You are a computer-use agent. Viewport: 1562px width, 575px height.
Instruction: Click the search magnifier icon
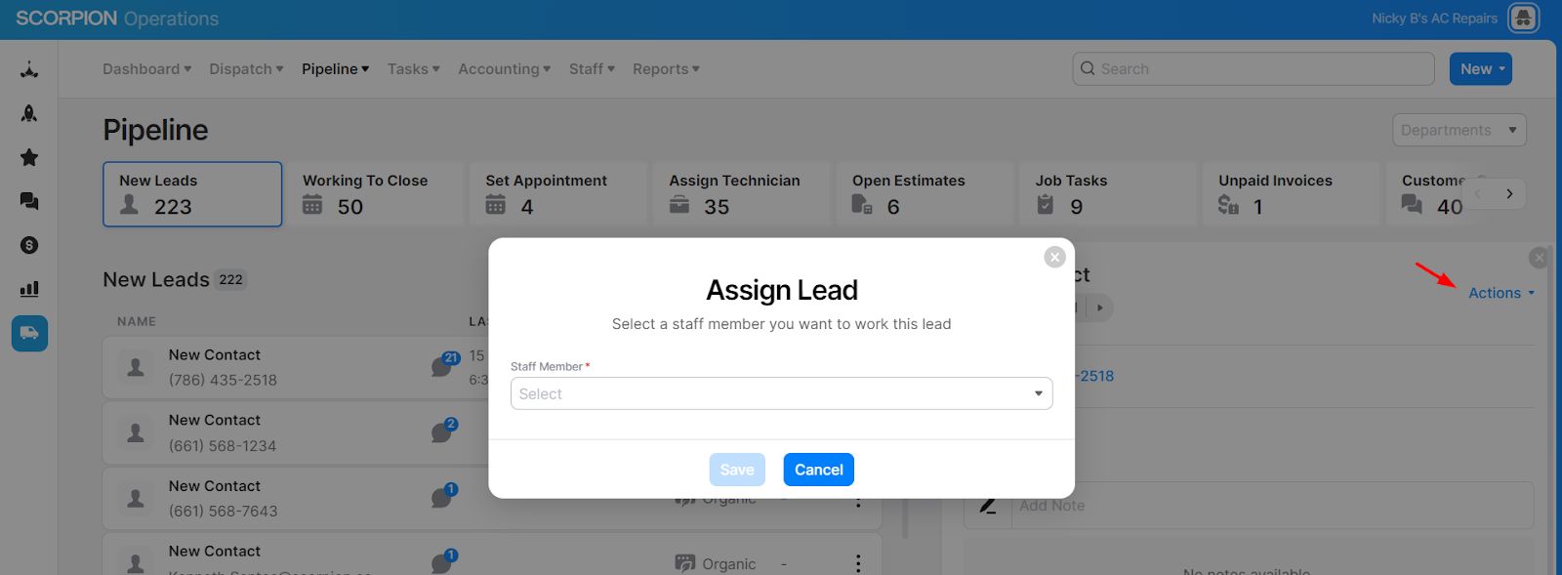(1088, 68)
